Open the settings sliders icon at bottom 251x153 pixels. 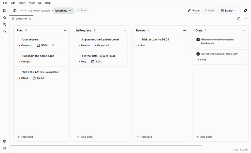(5, 148)
